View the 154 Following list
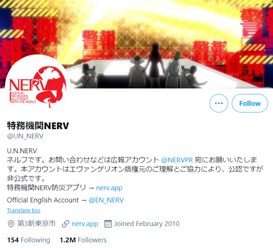273x248 pixels. 28,240
